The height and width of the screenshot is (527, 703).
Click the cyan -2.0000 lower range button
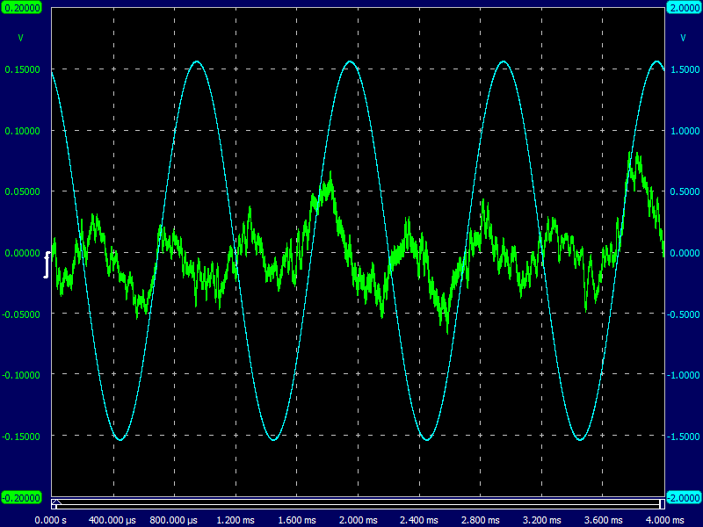684,497
